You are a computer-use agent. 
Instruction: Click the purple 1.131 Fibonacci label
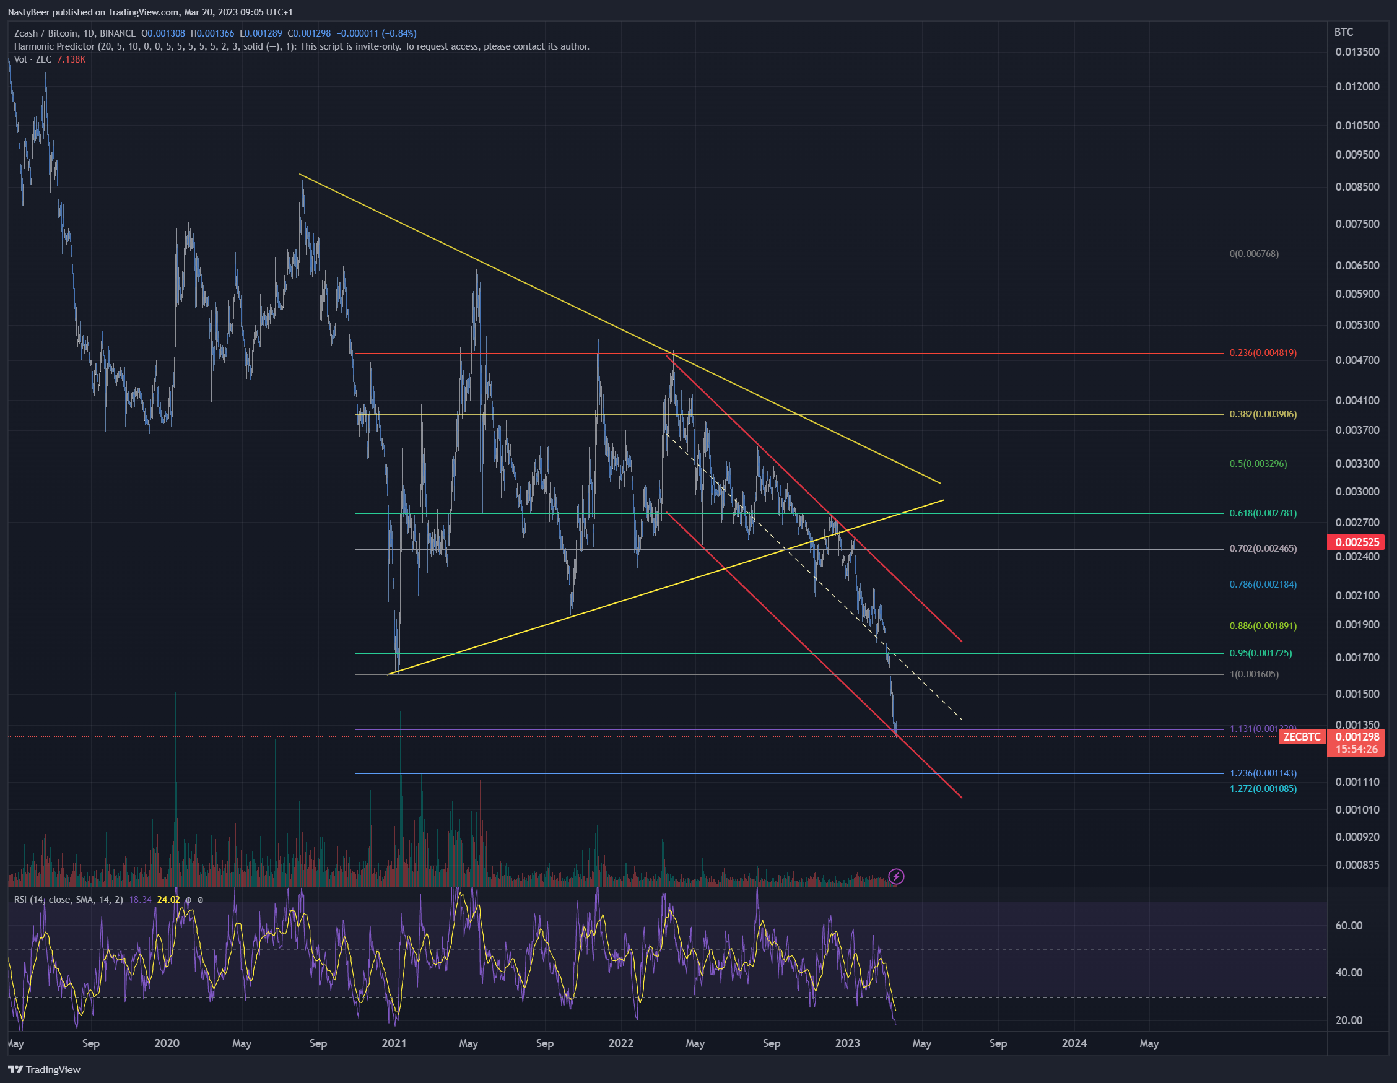click(1263, 729)
